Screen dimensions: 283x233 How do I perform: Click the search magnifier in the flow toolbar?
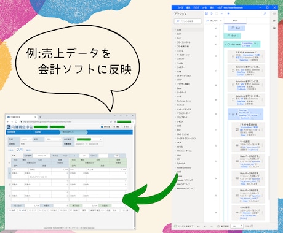265,13
